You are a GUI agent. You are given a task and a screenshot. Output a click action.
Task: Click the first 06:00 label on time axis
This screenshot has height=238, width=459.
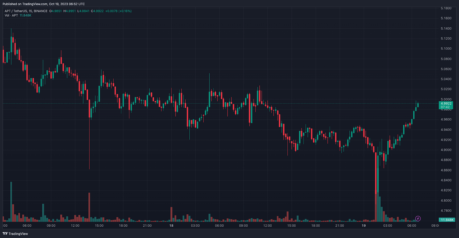click(x=27, y=226)
